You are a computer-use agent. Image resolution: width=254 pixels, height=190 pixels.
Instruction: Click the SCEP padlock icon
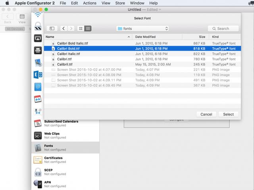point(38,172)
